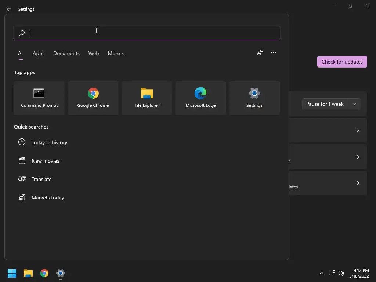Image resolution: width=376 pixels, height=282 pixels.
Task: Minimize the Settings window
Action: tap(333, 6)
